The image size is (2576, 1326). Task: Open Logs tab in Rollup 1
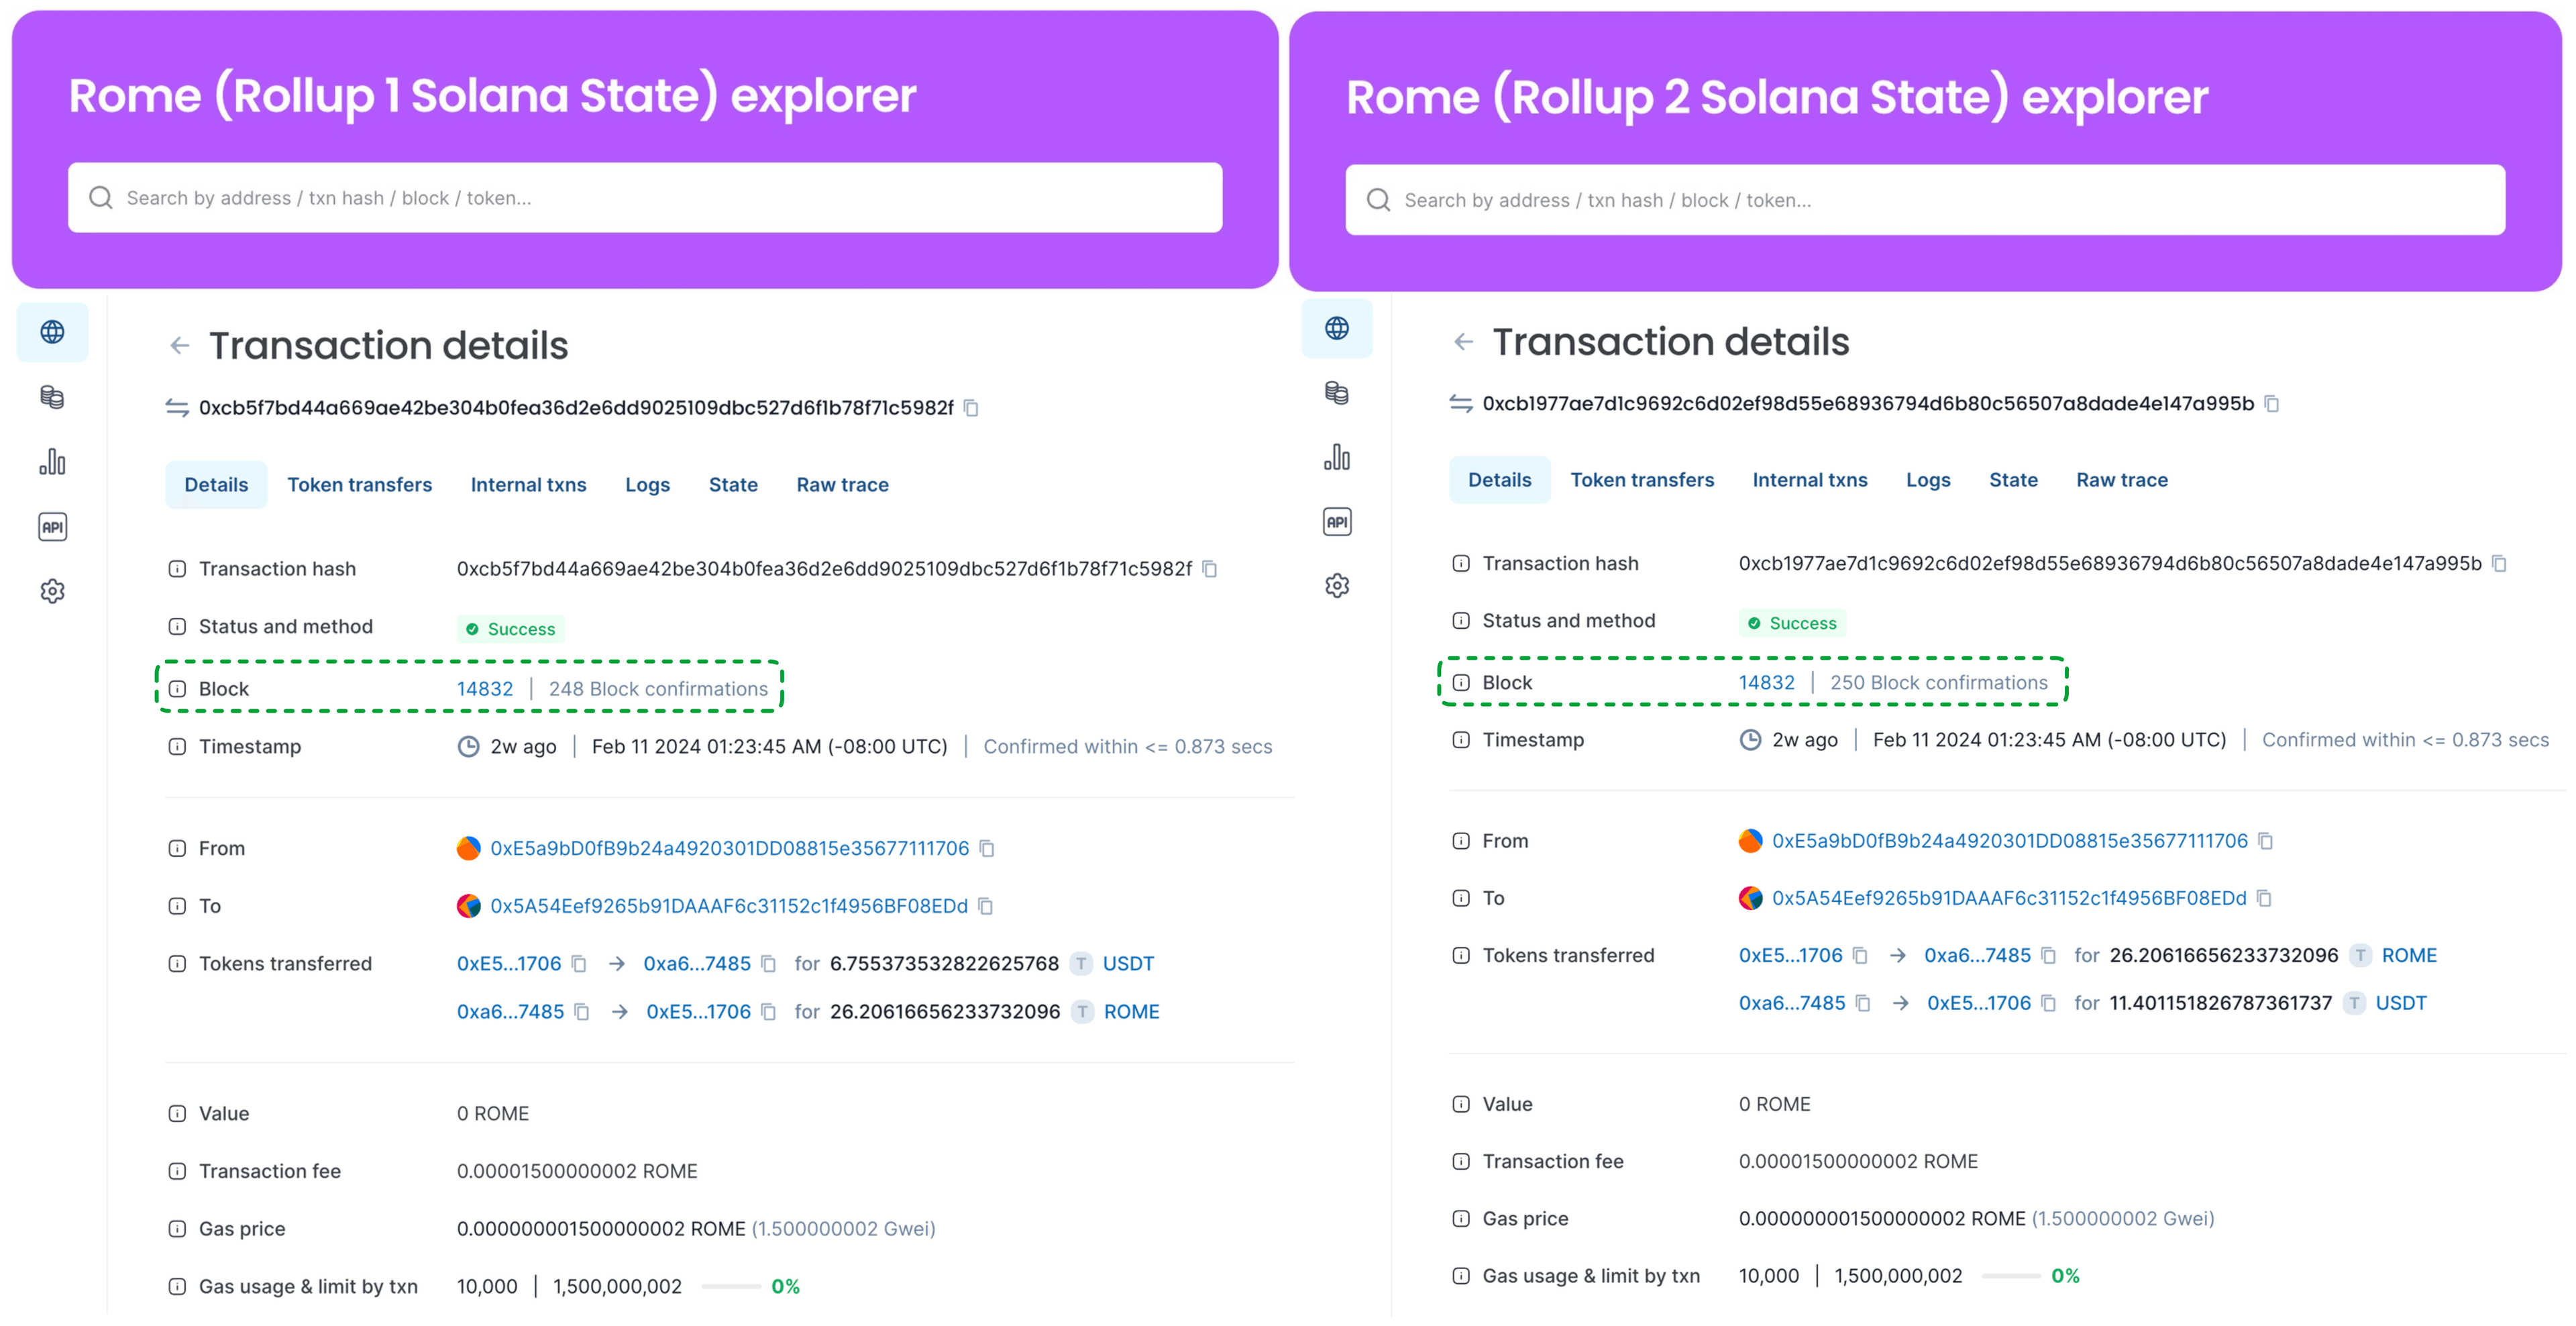pyautogui.click(x=648, y=485)
